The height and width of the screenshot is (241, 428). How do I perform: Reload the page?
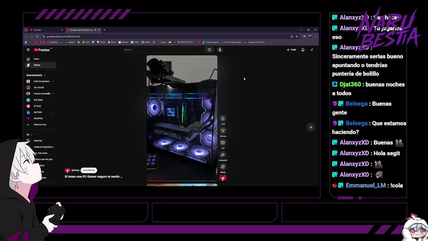(x=37, y=36)
